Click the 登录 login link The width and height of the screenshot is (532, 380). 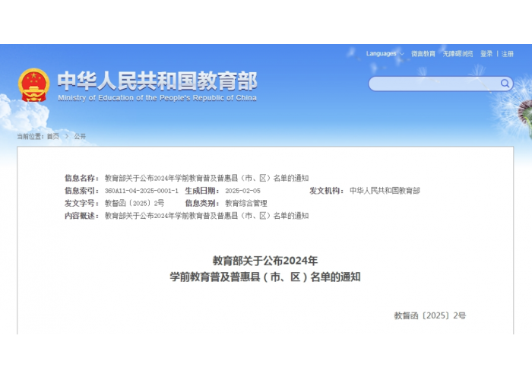click(486, 54)
